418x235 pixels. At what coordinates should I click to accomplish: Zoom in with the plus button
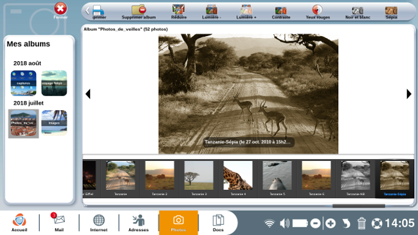click(x=331, y=223)
